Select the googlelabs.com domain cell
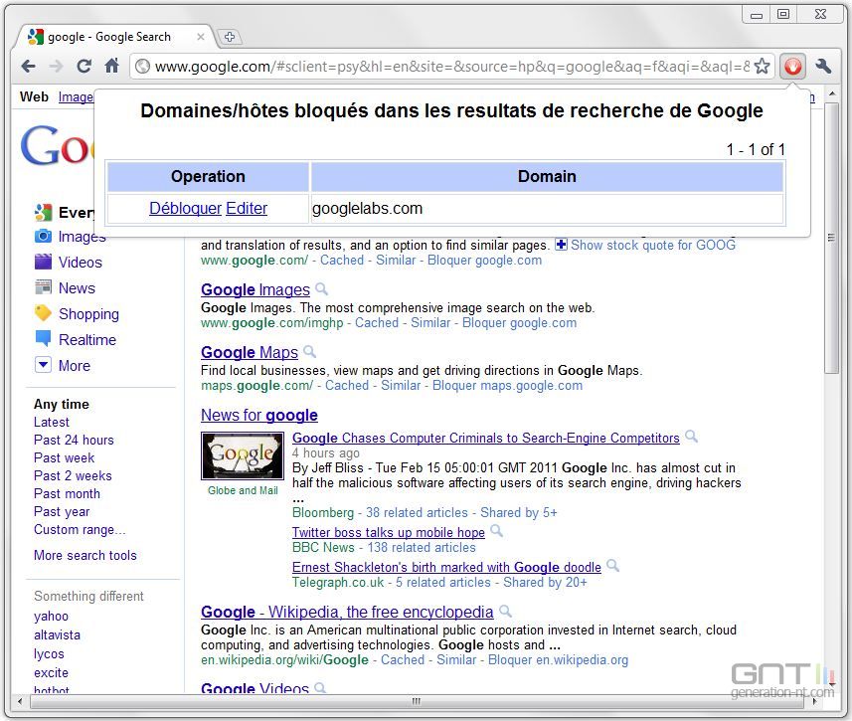 tap(547, 209)
